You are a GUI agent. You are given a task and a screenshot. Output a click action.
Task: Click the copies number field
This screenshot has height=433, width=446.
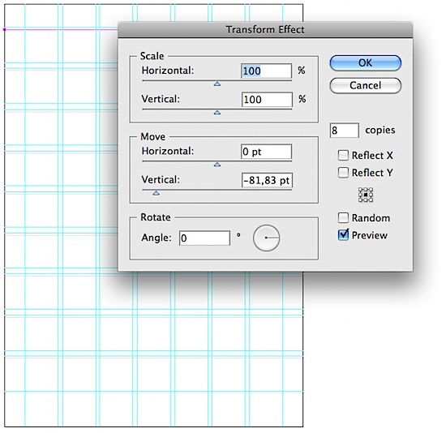point(344,131)
